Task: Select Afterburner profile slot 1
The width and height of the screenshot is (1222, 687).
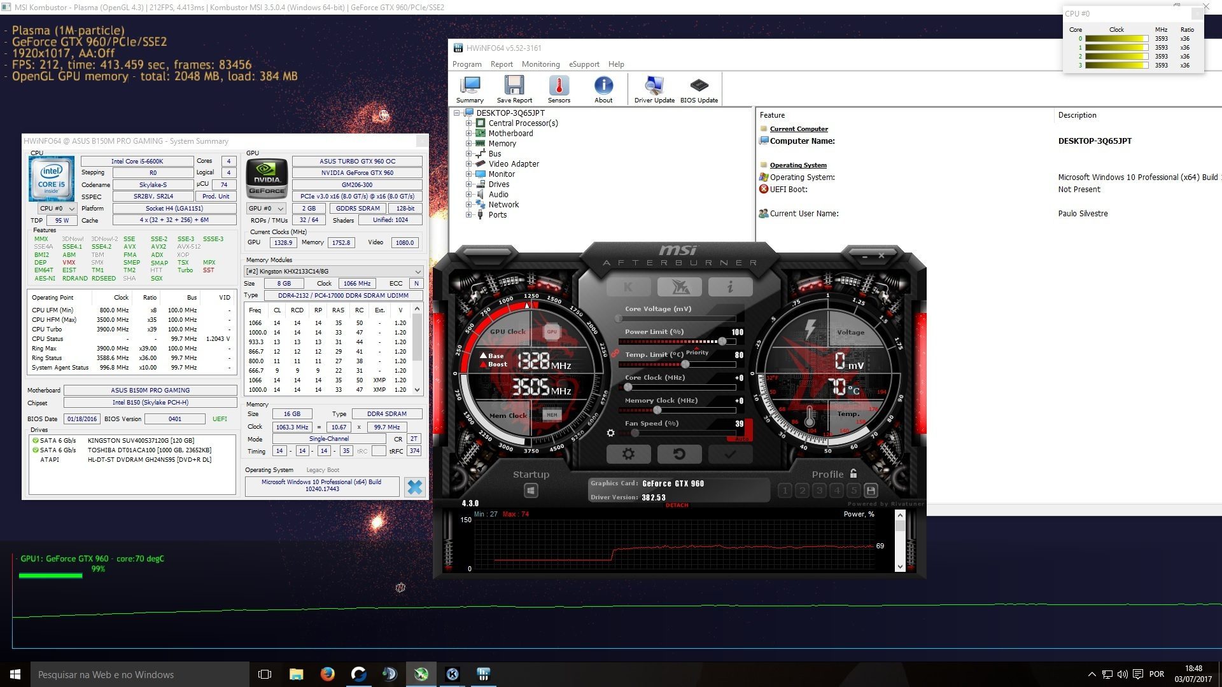Action: (x=785, y=490)
